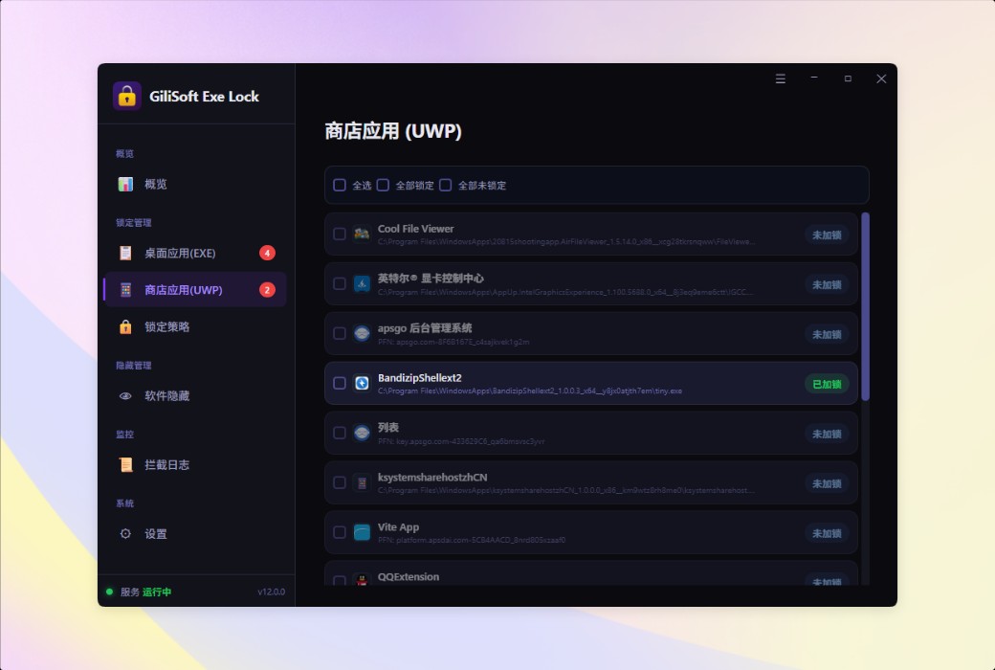Click the ksystemsharehostzhCN path text

click(566, 491)
